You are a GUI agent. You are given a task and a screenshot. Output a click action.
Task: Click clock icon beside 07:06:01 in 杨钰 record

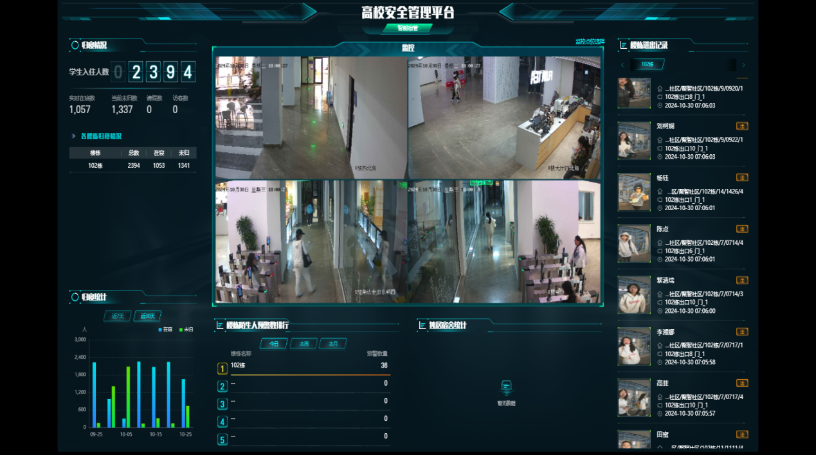tap(660, 208)
